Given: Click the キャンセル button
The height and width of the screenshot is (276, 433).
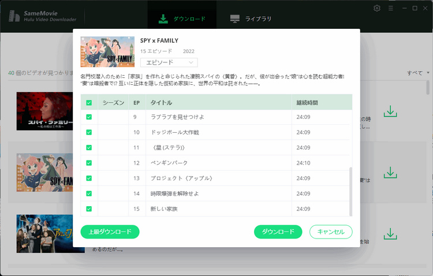Looking at the screenshot, I should point(331,232).
